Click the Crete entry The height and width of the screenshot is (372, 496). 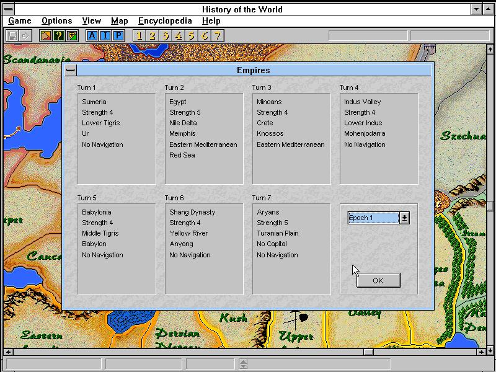(x=265, y=123)
